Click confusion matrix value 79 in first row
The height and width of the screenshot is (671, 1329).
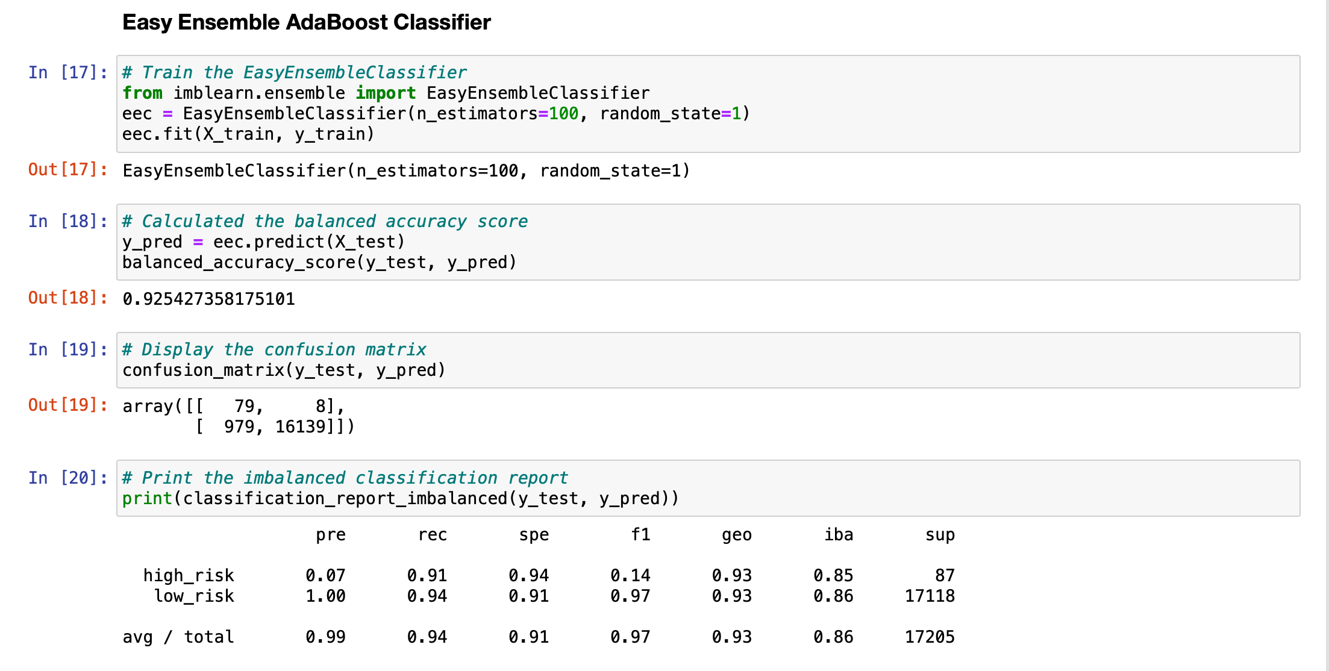tap(244, 406)
